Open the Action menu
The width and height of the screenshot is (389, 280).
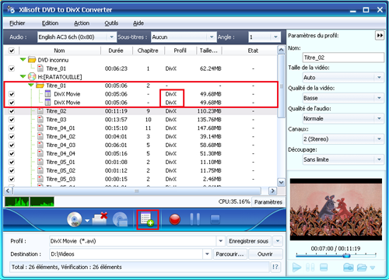click(82, 23)
